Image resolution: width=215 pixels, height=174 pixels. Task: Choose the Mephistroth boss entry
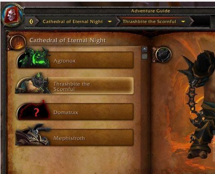(75, 137)
